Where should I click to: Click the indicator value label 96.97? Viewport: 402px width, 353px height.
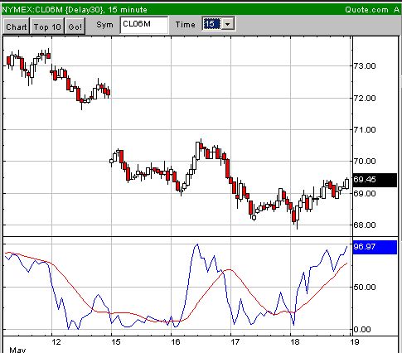(x=375, y=247)
